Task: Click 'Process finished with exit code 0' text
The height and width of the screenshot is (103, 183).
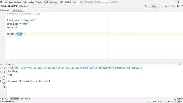Action: [29, 81]
